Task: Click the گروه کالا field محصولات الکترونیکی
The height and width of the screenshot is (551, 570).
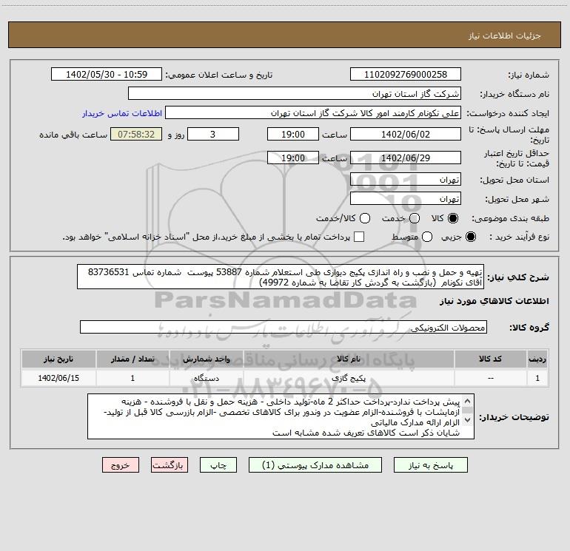Action: (284, 327)
